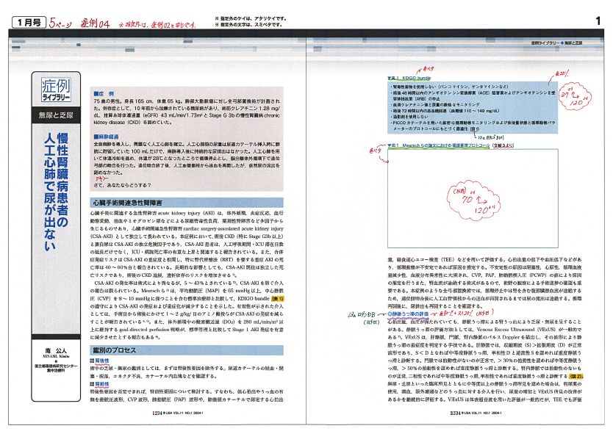Click the 静脈うっ滞の評価 green heading
The width and height of the screenshot is (613, 434).
tap(406, 314)
